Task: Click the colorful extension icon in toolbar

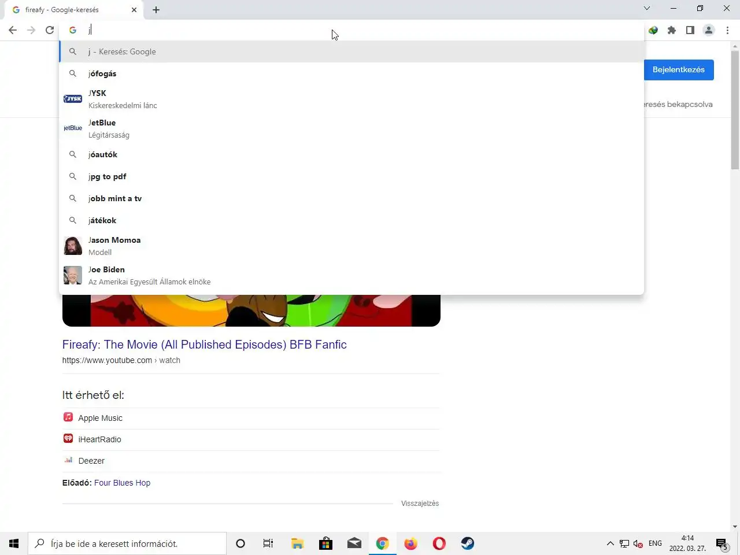Action: pyautogui.click(x=653, y=30)
